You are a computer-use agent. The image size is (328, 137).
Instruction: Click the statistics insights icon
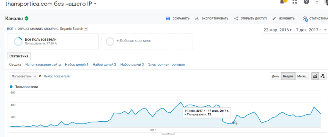(305, 19)
